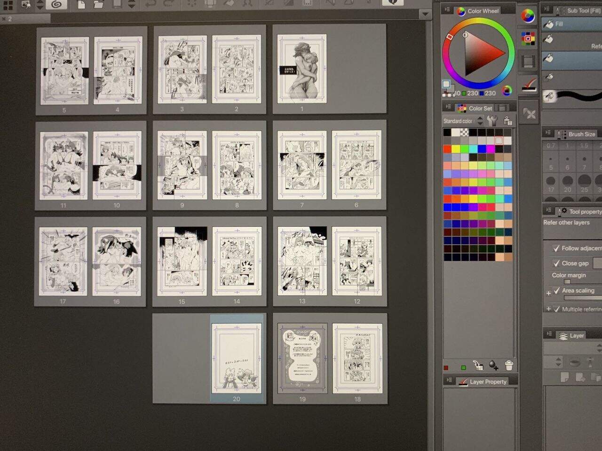Toggle the Close gap checkbox
Screen dimensions: 602x451
[x=556, y=263]
